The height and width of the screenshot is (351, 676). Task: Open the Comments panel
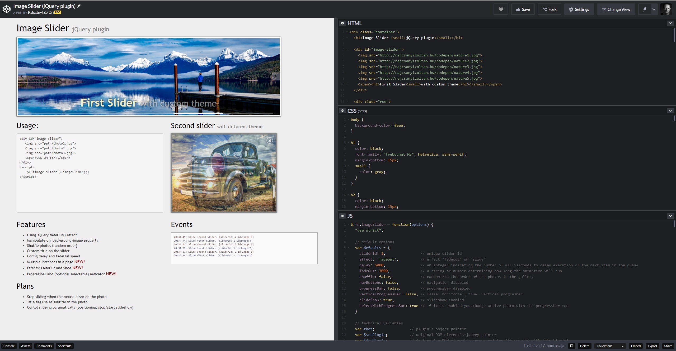44,346
